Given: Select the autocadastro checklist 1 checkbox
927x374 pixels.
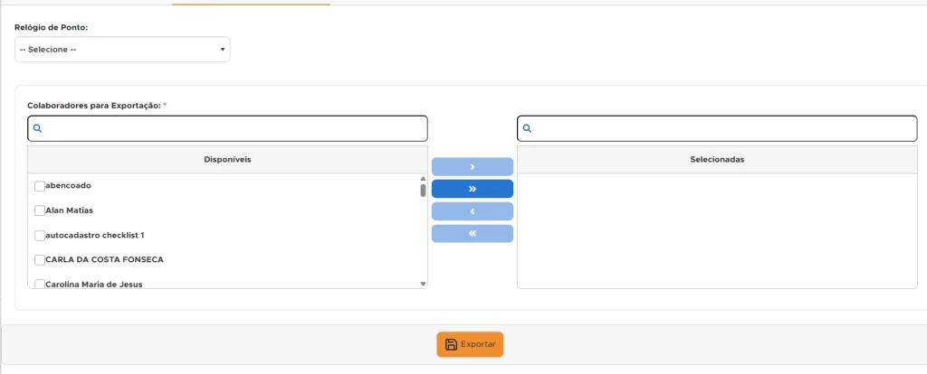Looking at the screenshot, I should (x=40, y=236).
